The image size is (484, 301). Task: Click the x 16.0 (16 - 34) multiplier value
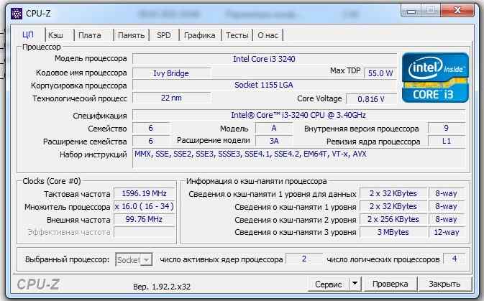click(x=144, y=206)
